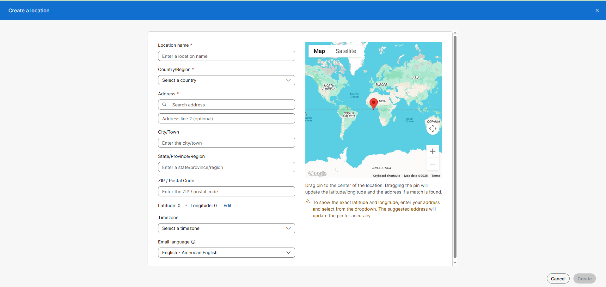Click the form's vertical scrollbar
The width and height of the screenshot is (606, 287).
tap(455, 147)
